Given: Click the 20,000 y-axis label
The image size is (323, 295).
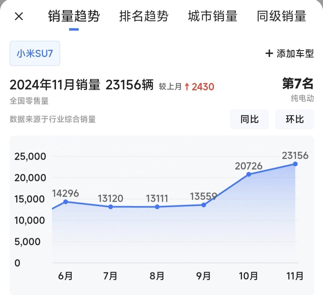Looking at the screenshot, I should (30, 178).
